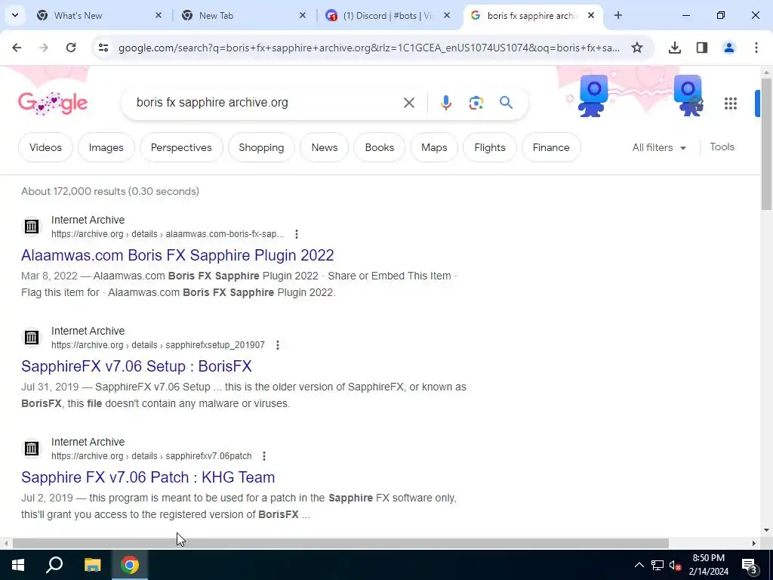This screenshot has height=580, width=773.
Task: Open Alaamwas.com Boris FX Sapphire Plugin 2022 link
Action: pyautogui.click(x=177, y=255)
